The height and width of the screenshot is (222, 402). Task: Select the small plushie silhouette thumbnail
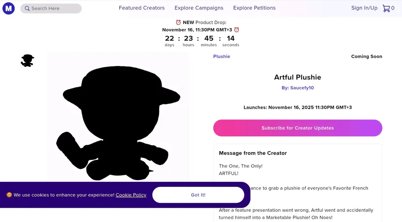click(x=27, y=61)
